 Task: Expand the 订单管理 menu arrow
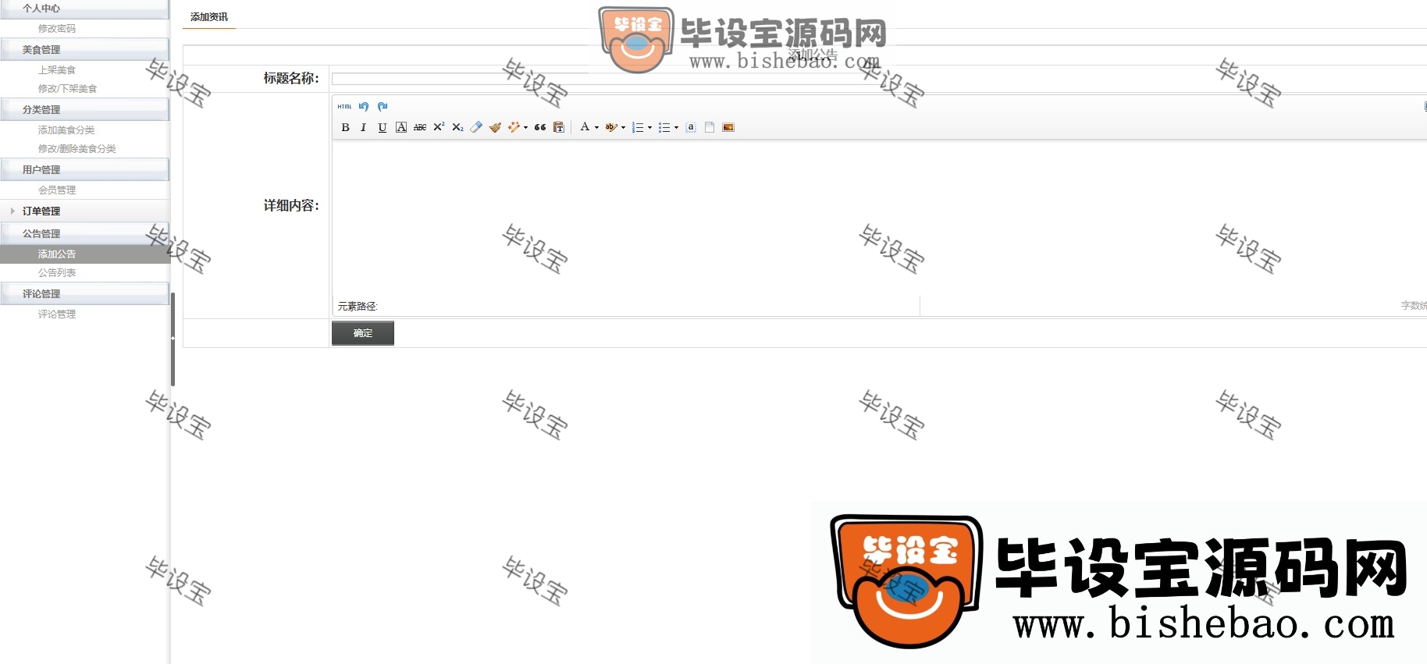12,211
